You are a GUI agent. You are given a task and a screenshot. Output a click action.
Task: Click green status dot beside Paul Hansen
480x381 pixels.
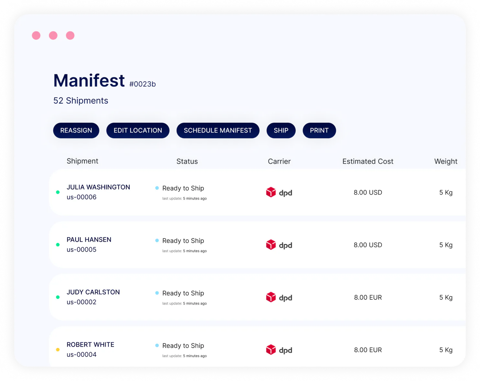coord(58,245)
